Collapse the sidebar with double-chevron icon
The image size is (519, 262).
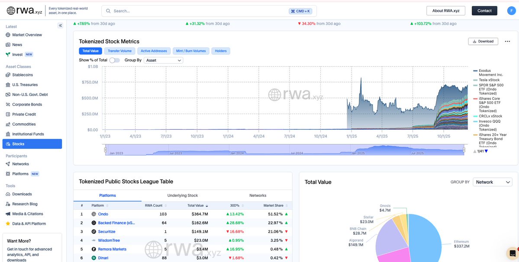coord(60,26)
